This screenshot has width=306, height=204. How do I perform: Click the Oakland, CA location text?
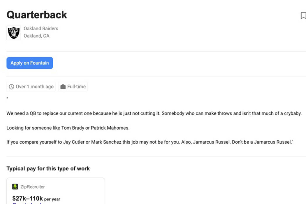[36, 36]
